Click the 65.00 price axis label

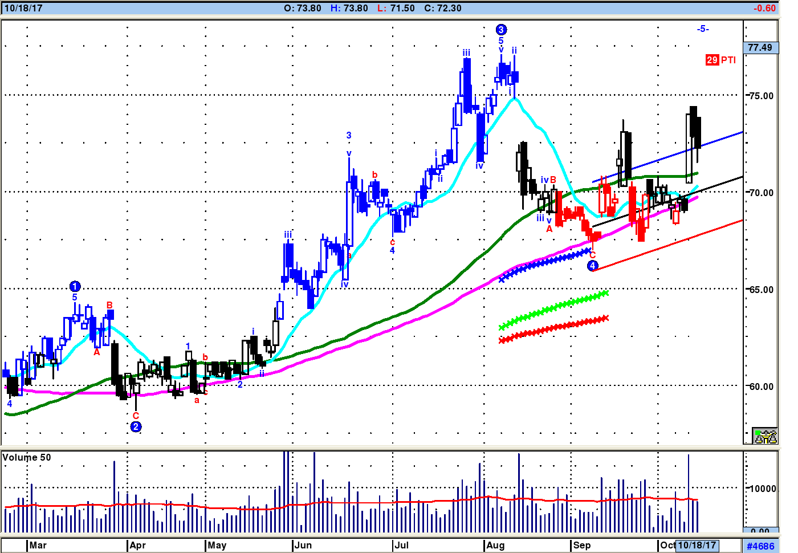(762, 290)
